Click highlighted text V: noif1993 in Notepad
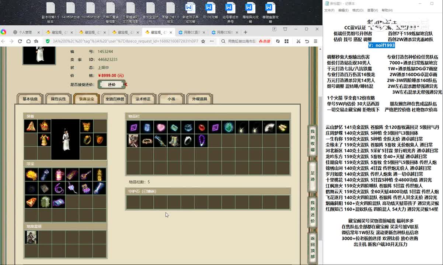443x265 pixels. point(381,45)
